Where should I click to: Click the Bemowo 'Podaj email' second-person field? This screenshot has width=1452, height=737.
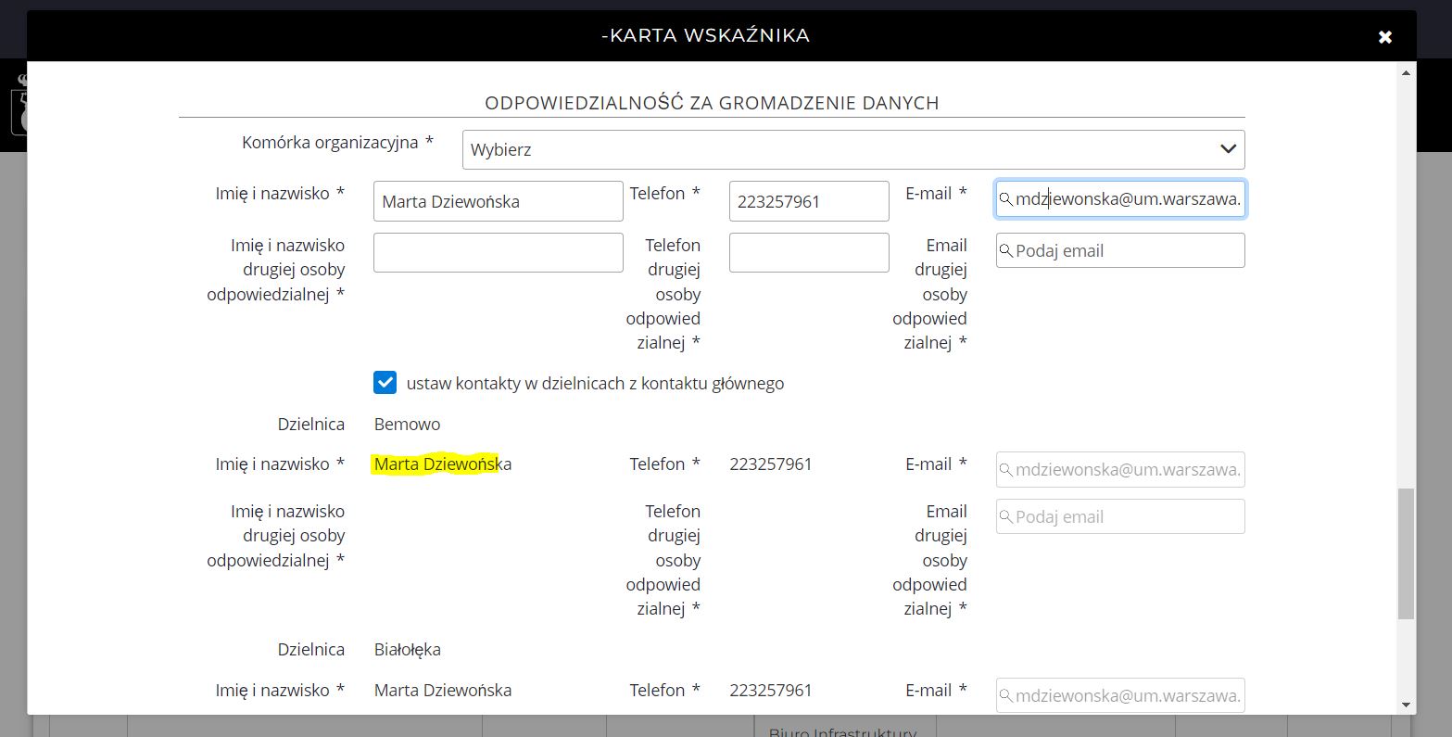[1128, 517]
